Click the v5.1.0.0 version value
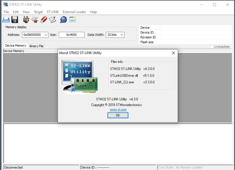The width and height of the screenshot is (235, 170). pos(148,75)
